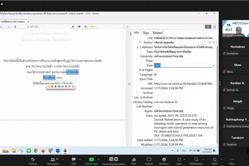
Task: Open the cuir.car.chula.ac.th URL value
Action: click(184, 83)
